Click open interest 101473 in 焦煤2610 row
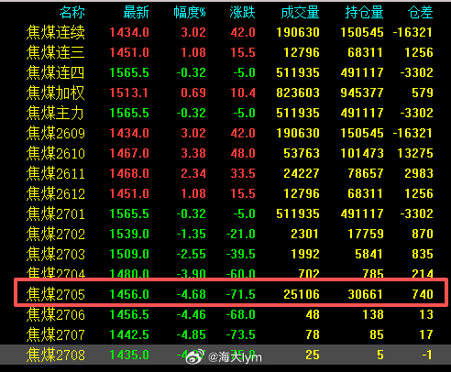 coord(362,153)
